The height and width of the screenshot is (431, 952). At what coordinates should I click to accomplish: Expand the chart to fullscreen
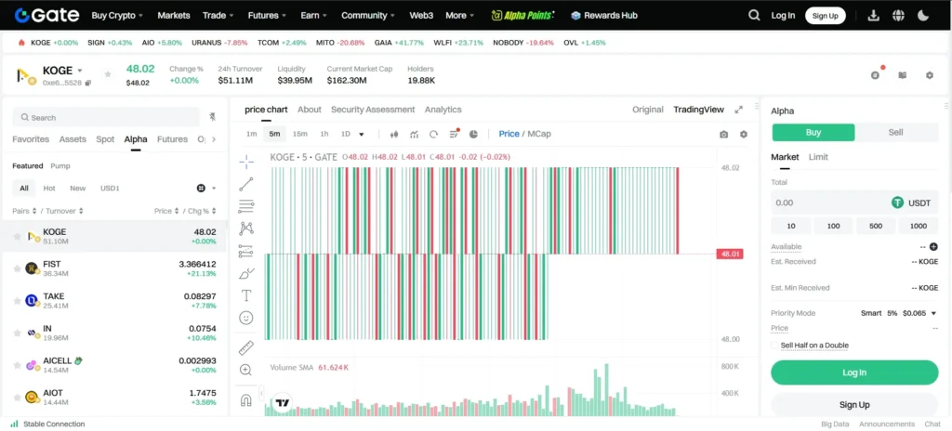(x=739, y=110)
